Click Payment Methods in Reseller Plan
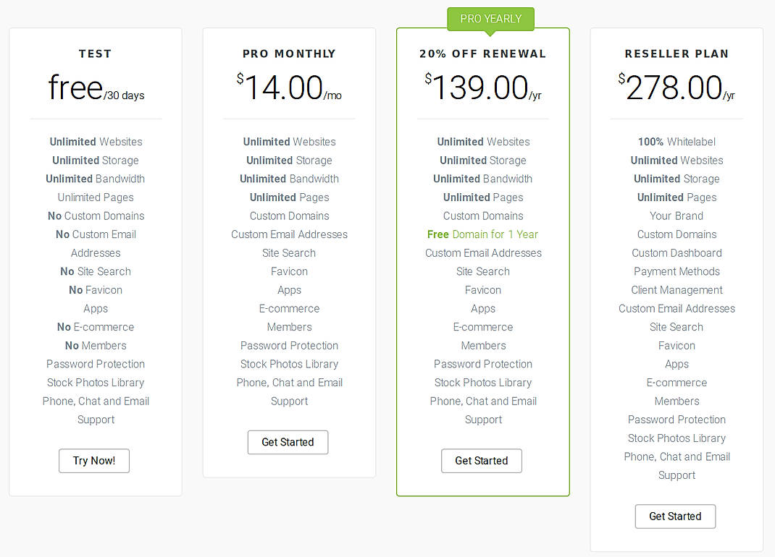This screenshot has width=775, height=557. pyautogui.click(x=676, y=271)
